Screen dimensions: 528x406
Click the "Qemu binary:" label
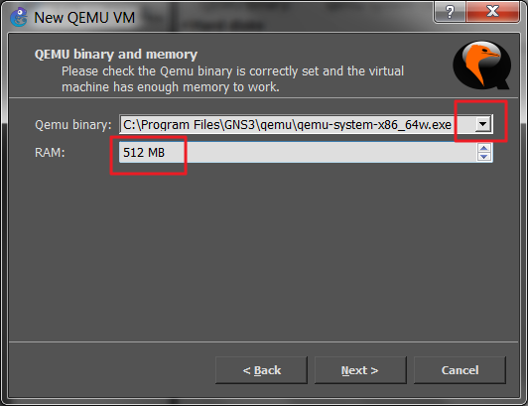73,125
